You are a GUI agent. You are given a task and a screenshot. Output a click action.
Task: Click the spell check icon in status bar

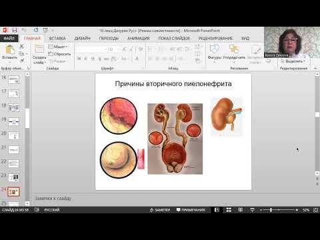click(x=37, y=210)
